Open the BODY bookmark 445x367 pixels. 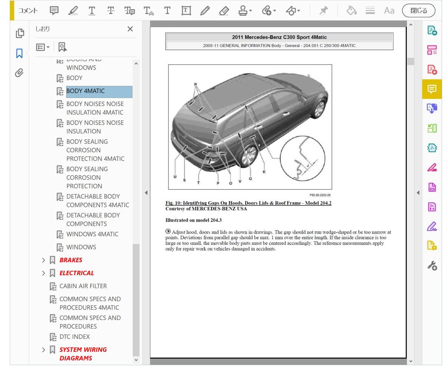coord(74,78)
